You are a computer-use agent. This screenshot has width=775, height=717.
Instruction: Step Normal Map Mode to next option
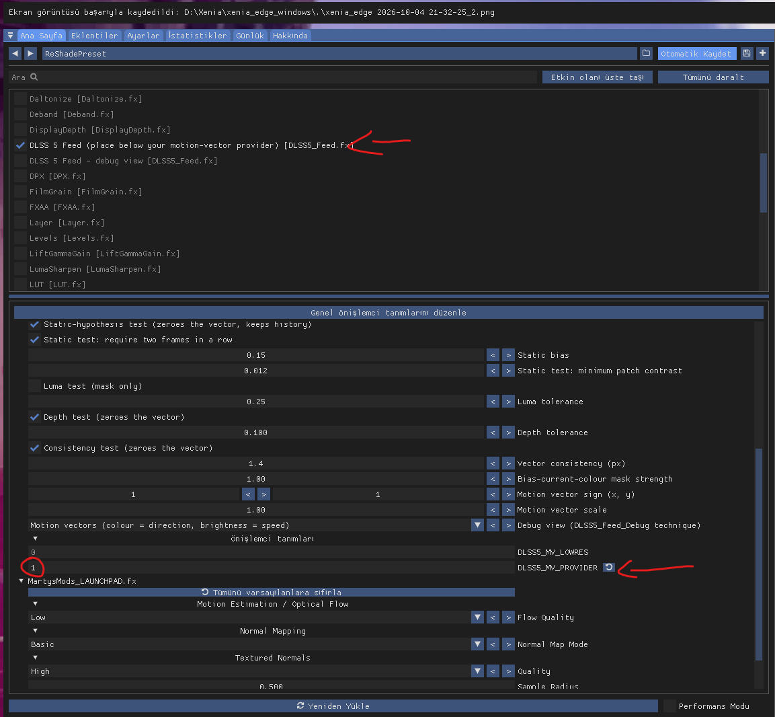[x=508, y=644]
